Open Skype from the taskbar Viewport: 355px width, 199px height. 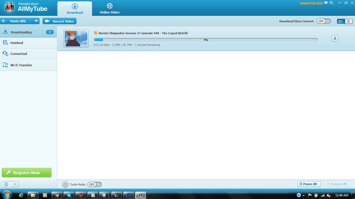click(69, 195)
